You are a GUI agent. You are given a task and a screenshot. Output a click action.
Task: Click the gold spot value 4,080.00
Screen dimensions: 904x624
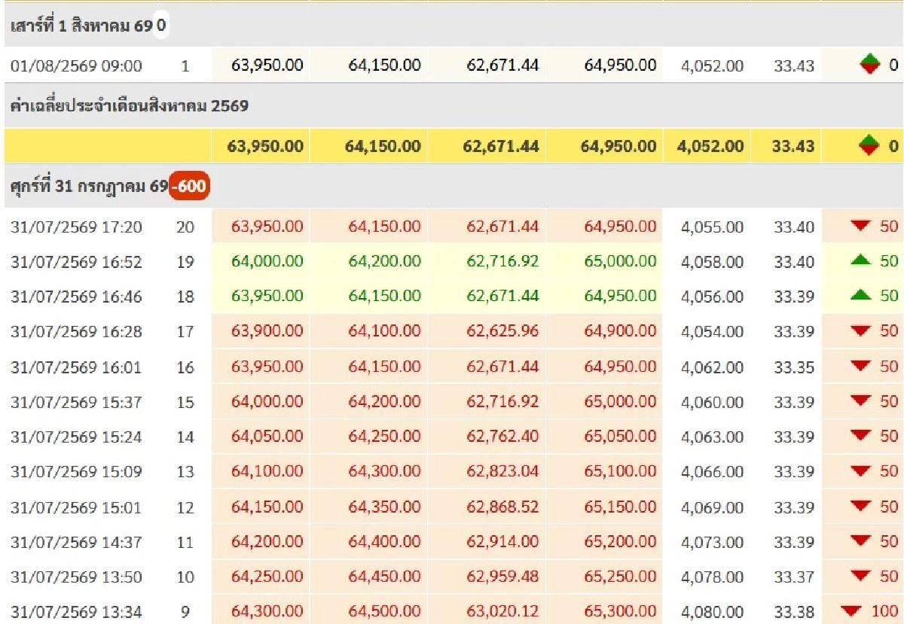tap(712, 612)
